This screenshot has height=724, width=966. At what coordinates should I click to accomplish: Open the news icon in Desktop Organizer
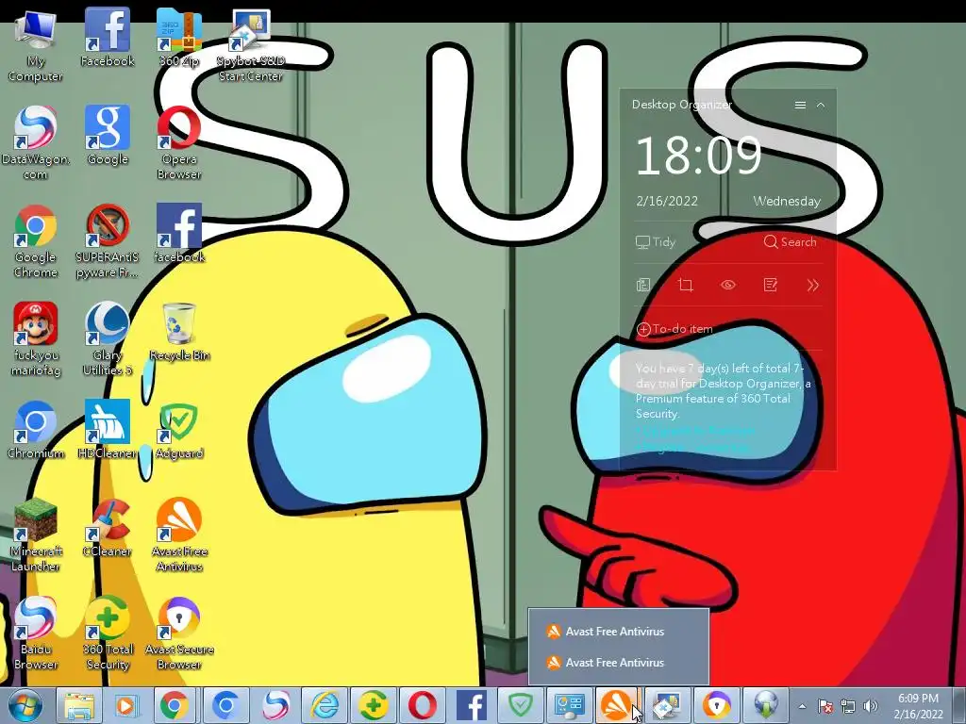643,285
